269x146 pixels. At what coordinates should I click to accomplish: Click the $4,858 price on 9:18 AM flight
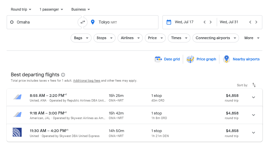[x=232, y=113]
